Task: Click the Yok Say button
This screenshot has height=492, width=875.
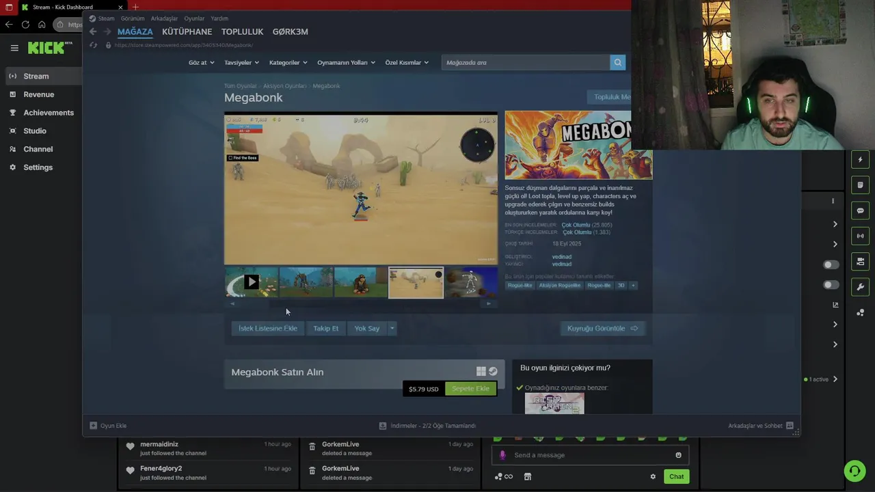Action: [x=367, y=329]
